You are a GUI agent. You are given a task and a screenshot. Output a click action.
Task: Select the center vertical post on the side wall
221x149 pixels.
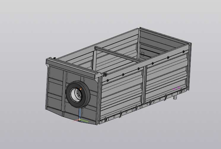144,85
